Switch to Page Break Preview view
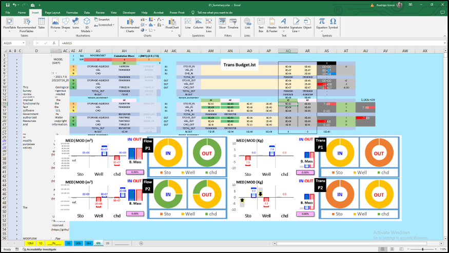Viewport: 449px width, 253px height. pyautogui.click(x=400, y=249)
